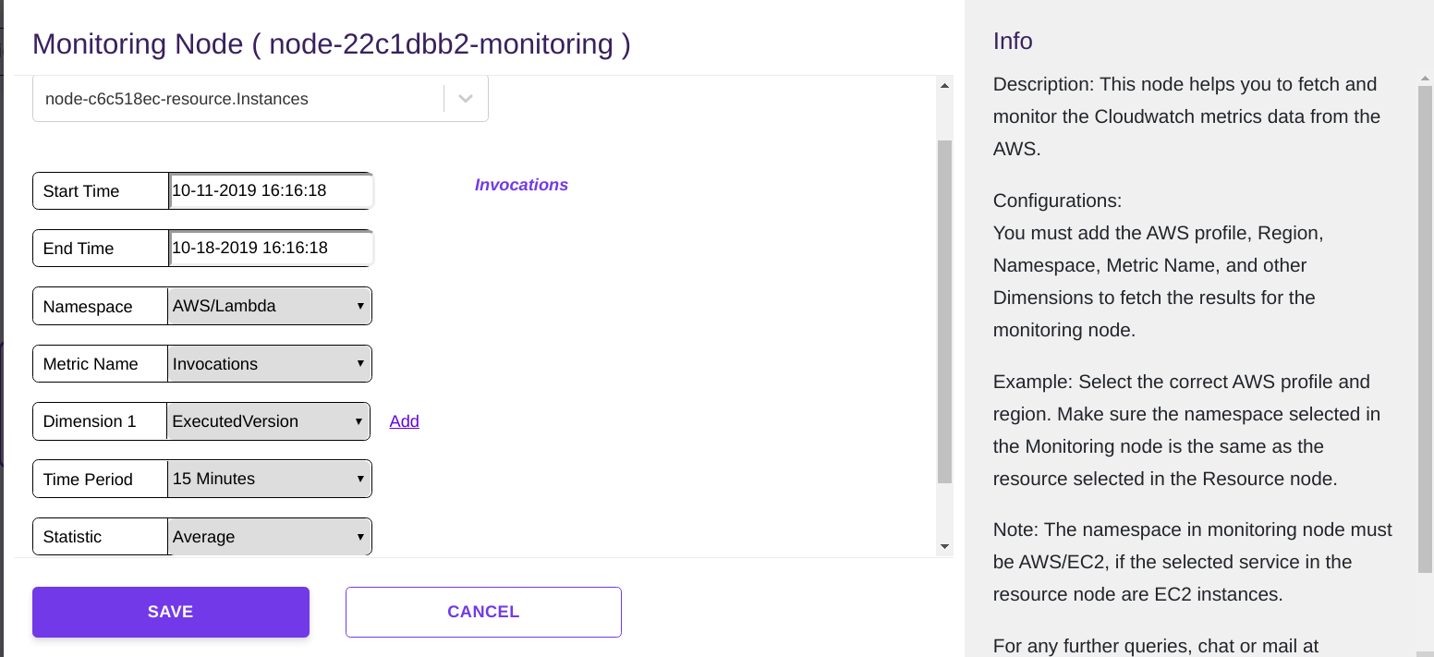The width and height of the screenshot is (1434, 657).
Task: Open the Metric Name Invocations dropdown
Action: click(270, 363)
